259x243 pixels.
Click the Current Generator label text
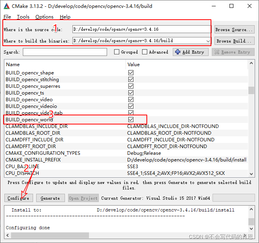point(155,198)
